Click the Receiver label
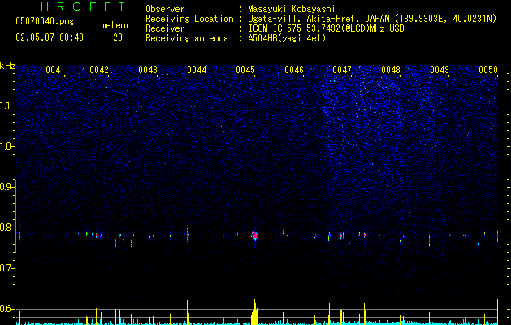Viewport: 511px width, 325px height. coord(165,28)
